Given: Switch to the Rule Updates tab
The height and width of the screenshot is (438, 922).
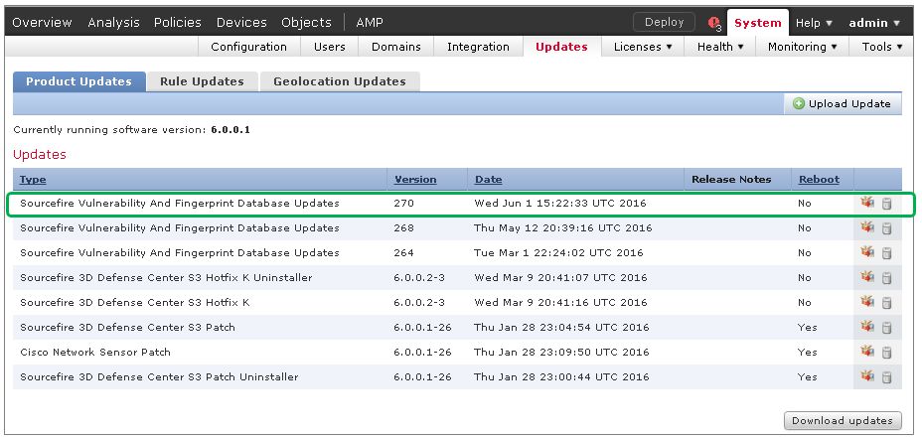Looking at the screenshot, I should (x=202, y=81).
